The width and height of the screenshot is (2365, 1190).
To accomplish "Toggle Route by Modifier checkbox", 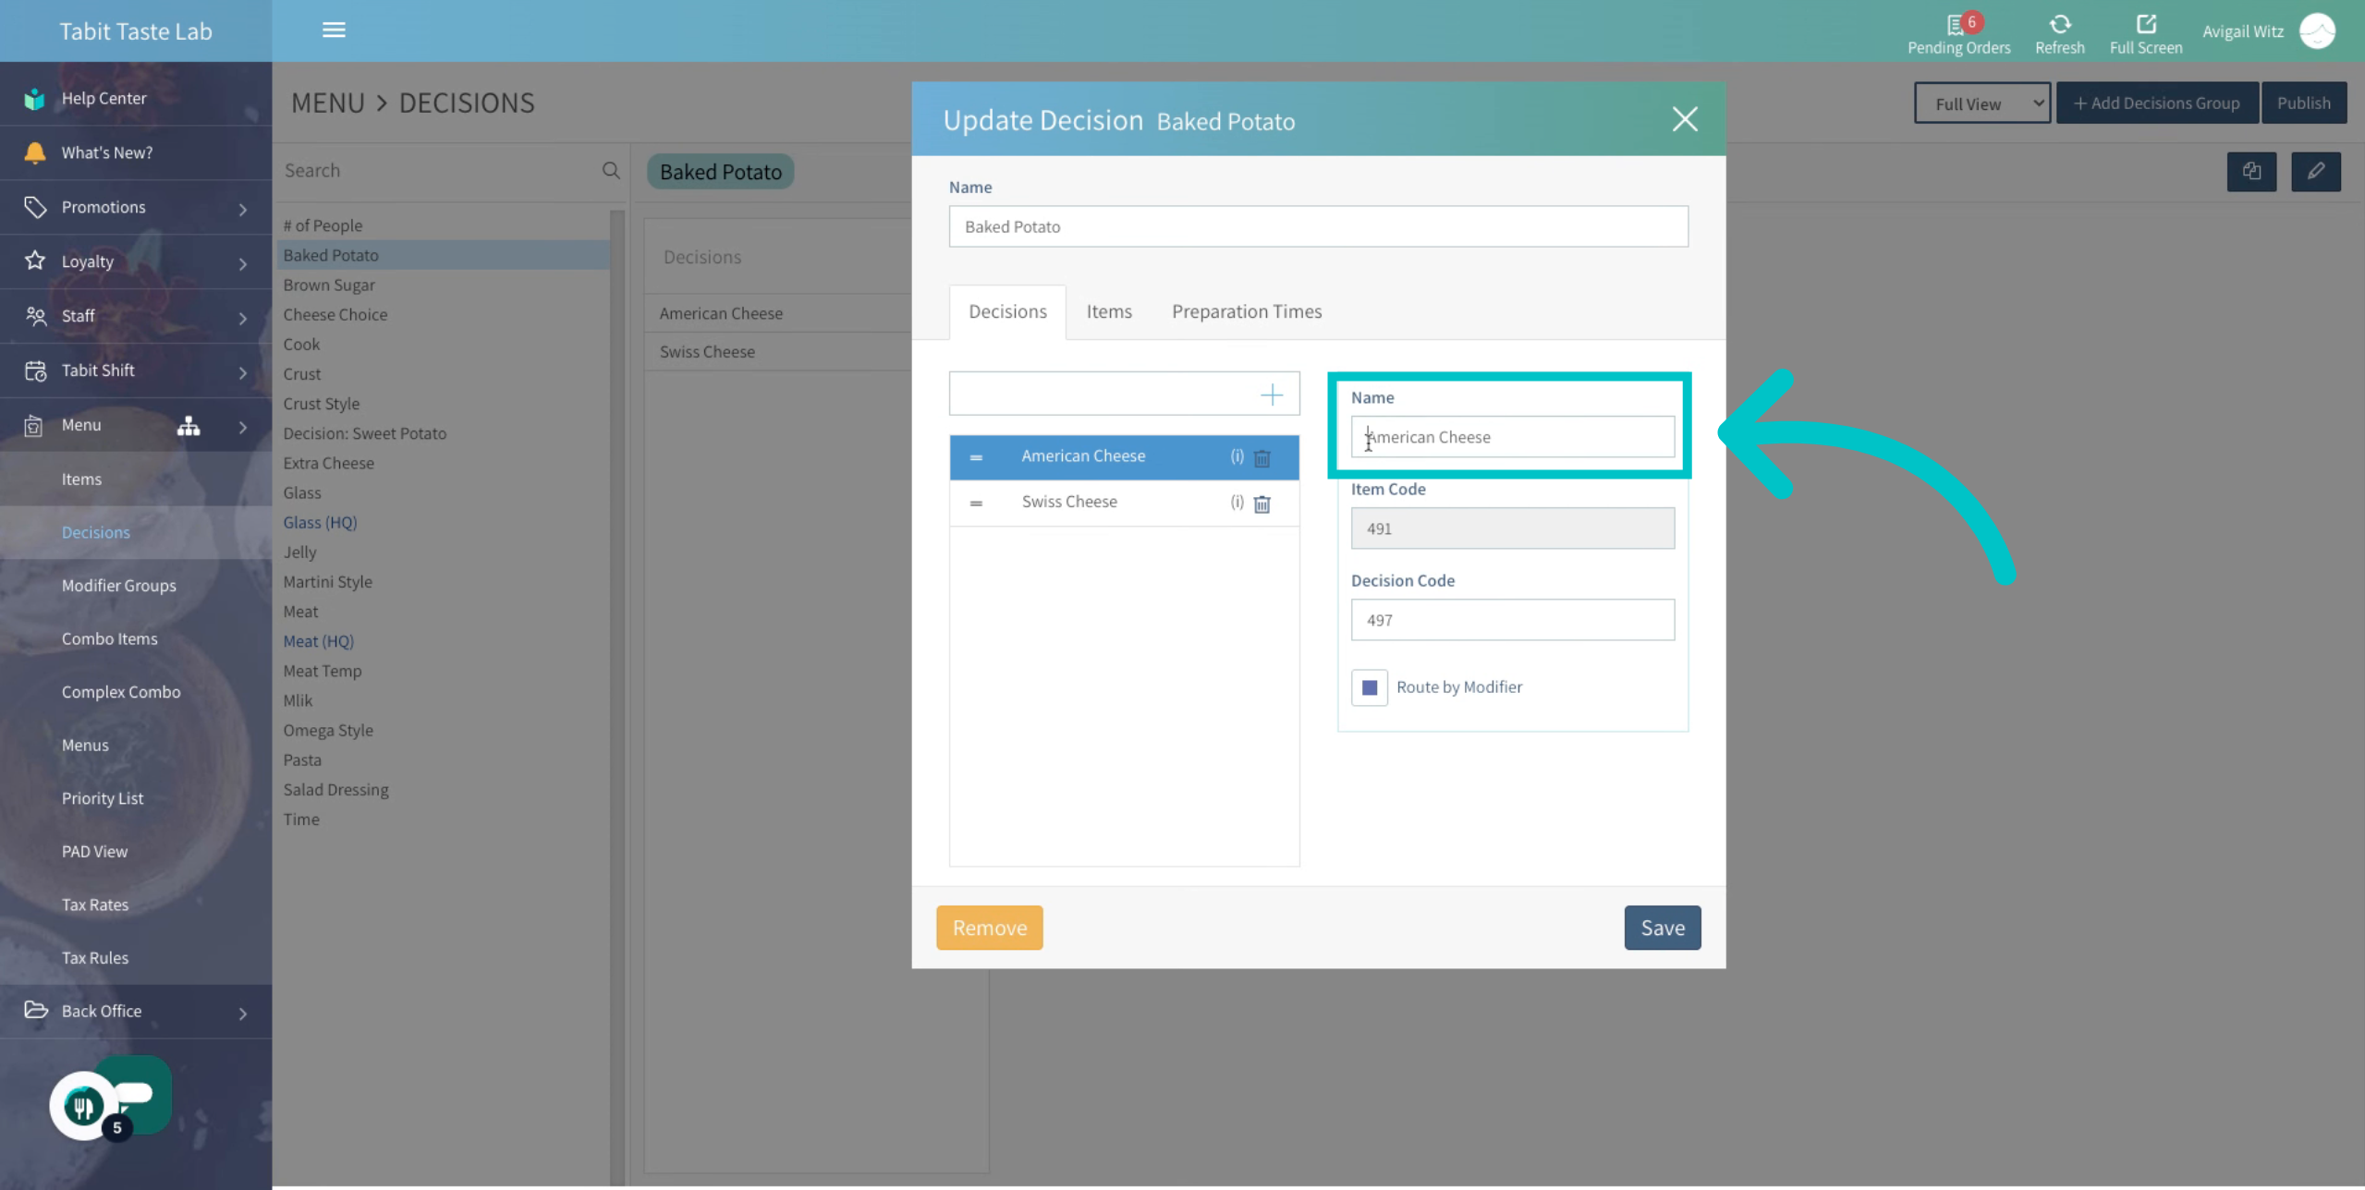I will [x=1369, y=687].
